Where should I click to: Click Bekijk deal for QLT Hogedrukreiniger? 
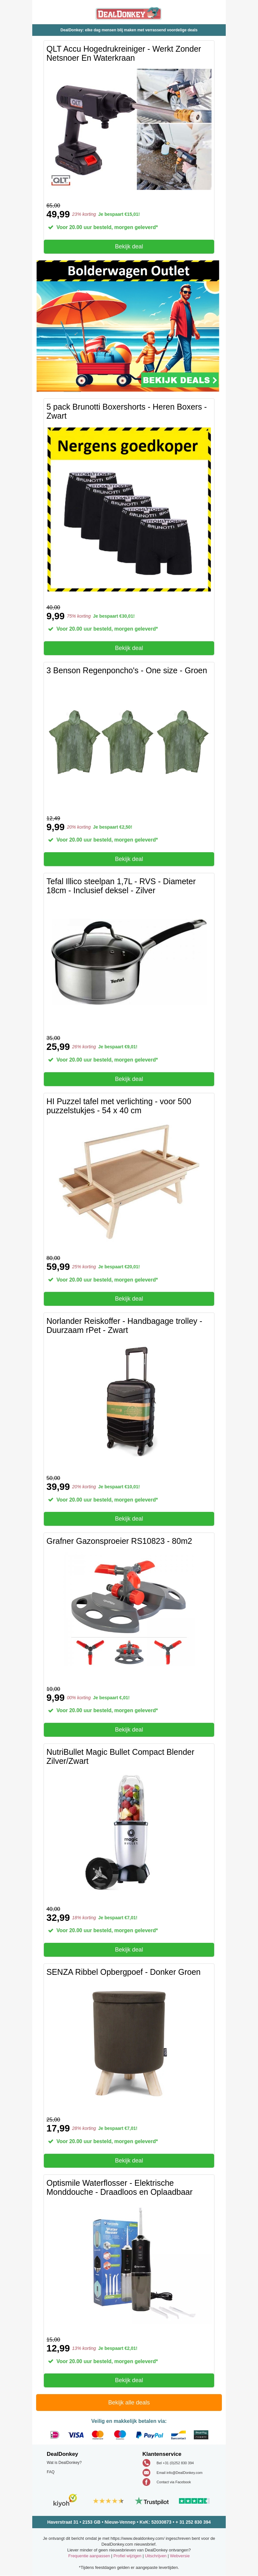128,246
